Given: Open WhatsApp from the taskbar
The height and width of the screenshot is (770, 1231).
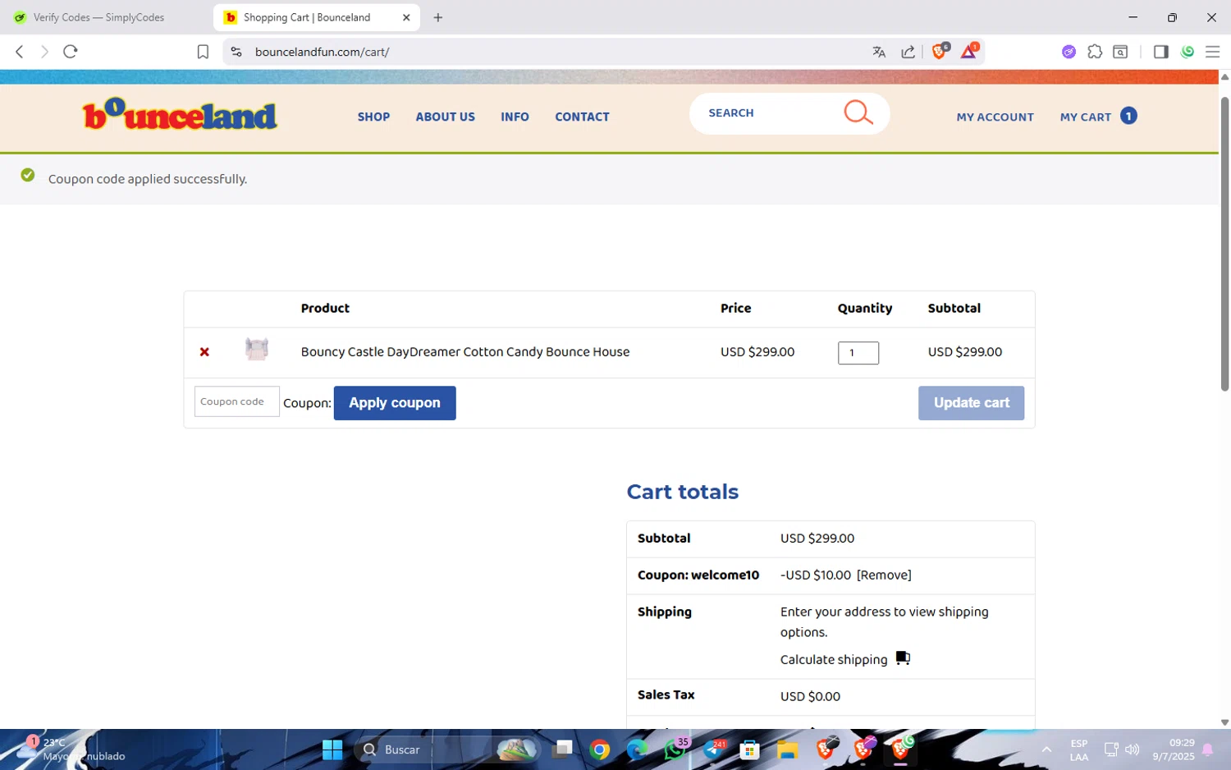Looking at the screenshot, I should pyautogui.click(x=675, y=749).
